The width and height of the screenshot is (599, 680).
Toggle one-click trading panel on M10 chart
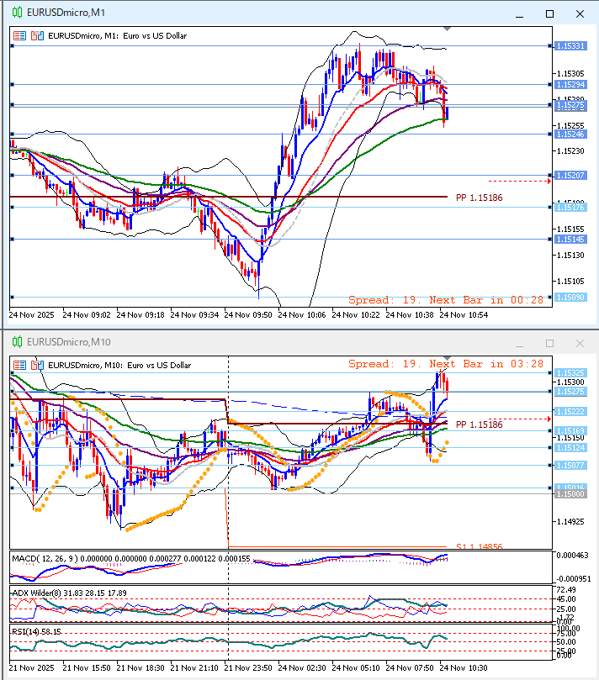pyautogui.click(x=19, y=365)
